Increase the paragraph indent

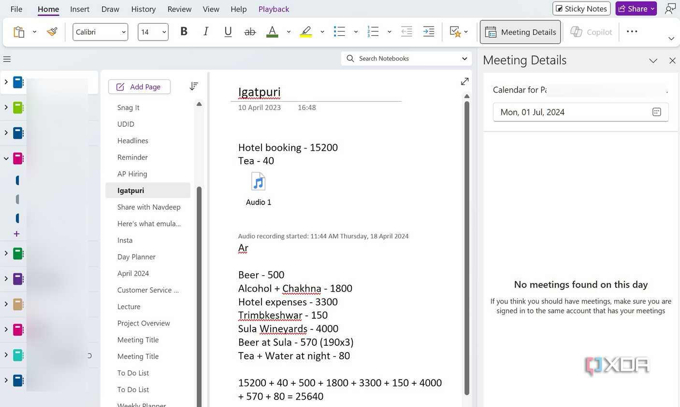[429, 32]
